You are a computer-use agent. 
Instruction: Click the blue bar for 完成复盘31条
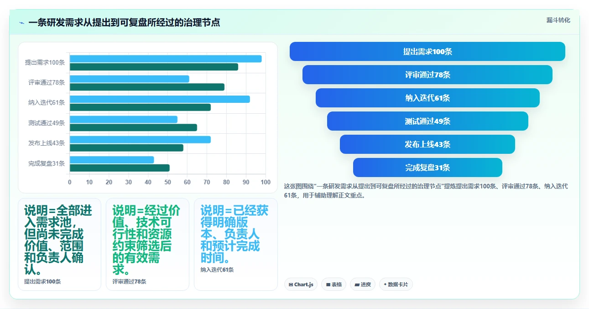tap(112, 160)
